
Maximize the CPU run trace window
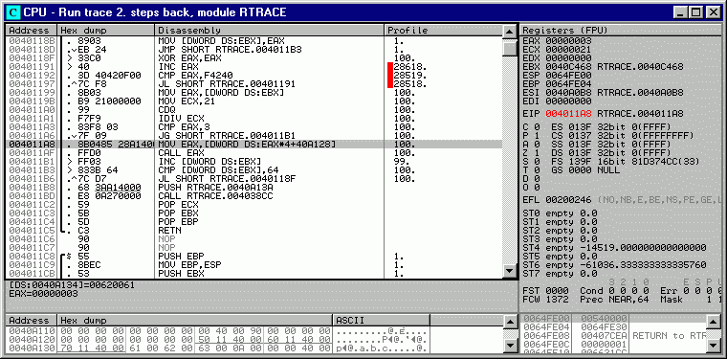tap(696, 12)
